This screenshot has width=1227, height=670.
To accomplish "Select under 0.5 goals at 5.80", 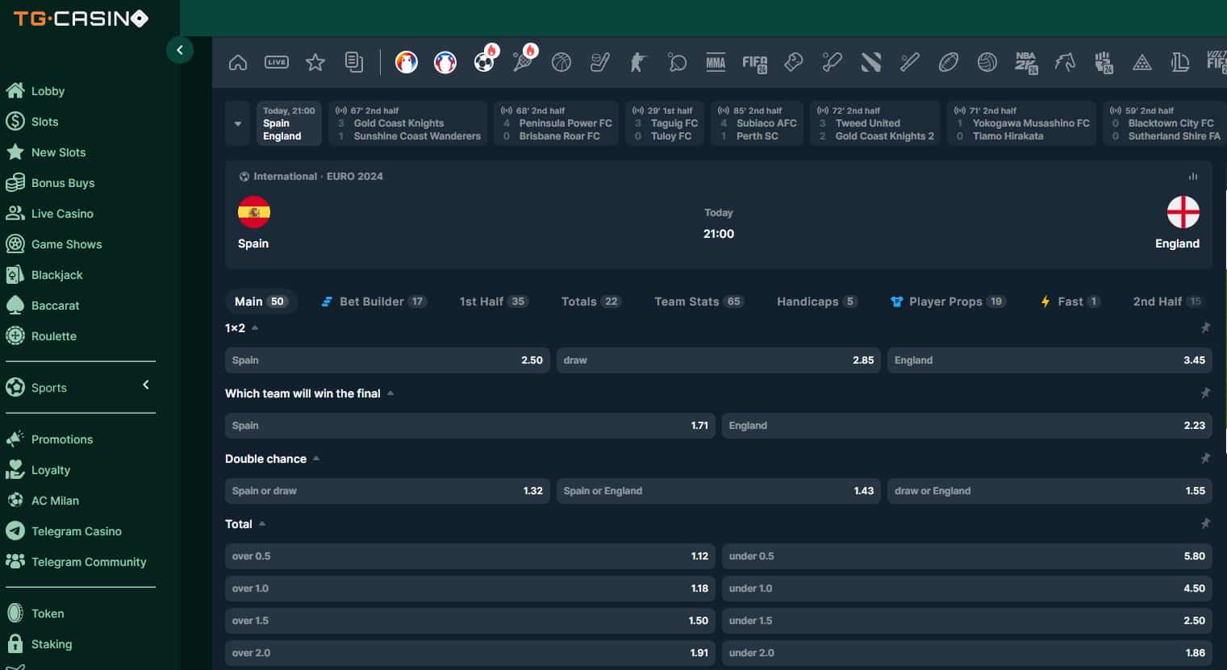I will pos(967,556).
